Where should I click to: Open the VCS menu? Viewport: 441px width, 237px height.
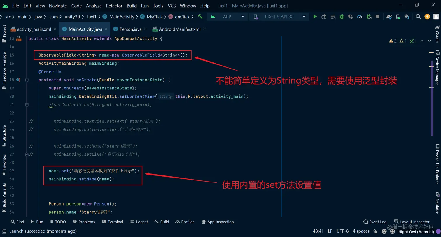(172, 6)
